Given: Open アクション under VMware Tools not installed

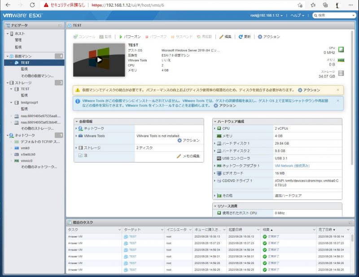Looking at the screenshot, I should point(188,141).
